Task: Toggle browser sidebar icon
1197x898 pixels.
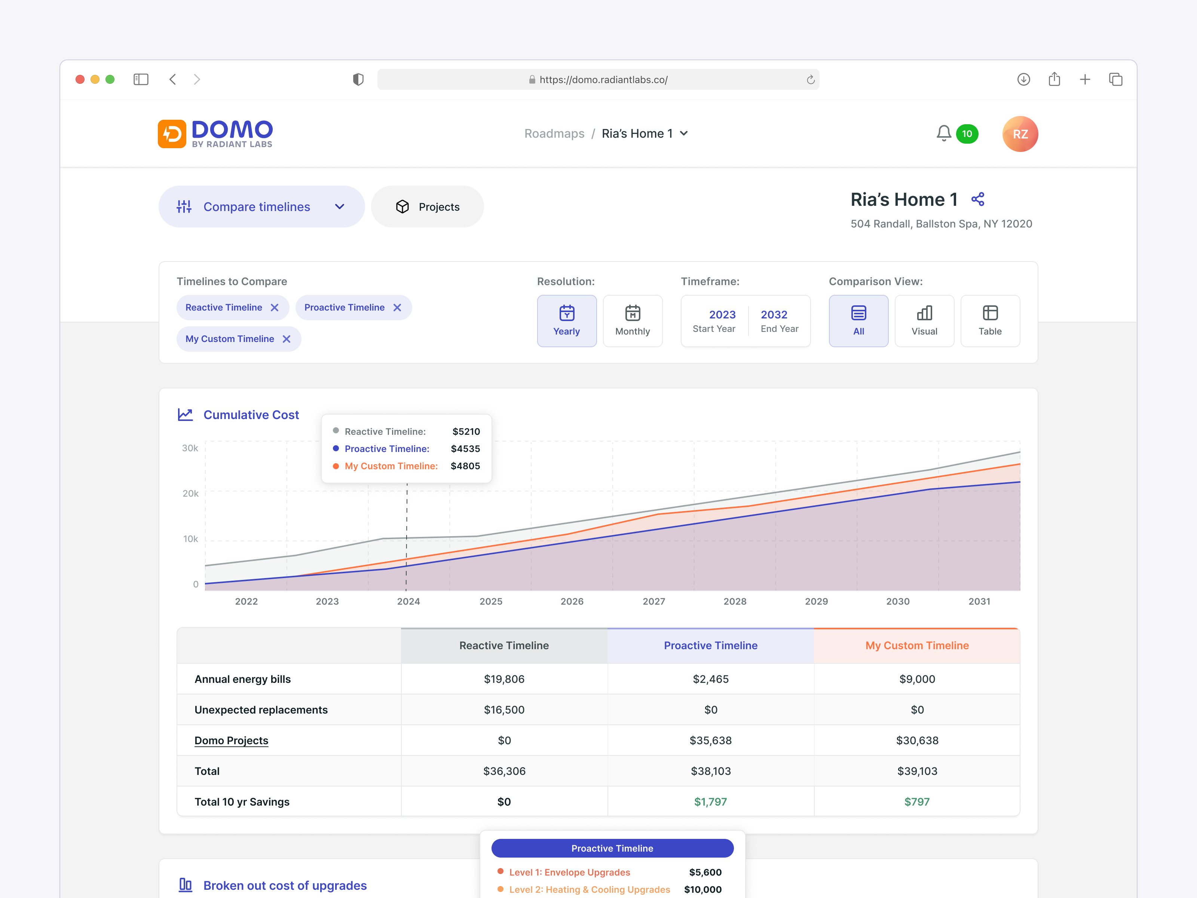Action: click(141, 80)
